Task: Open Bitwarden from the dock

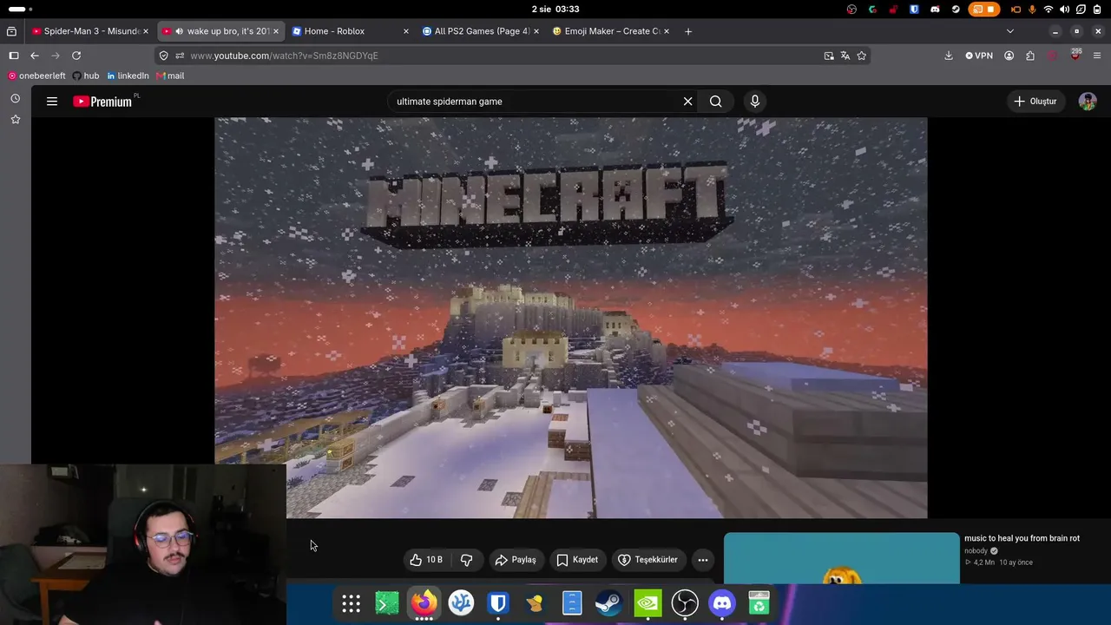Action: 498,603
